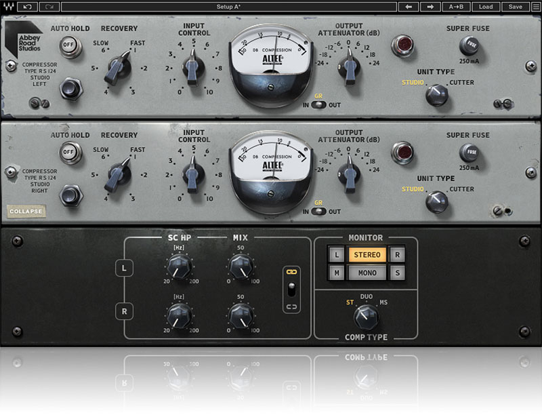Click the redo arrow in top bar
The height and width of the screenshot is (415, 542).
click(49, 7)
